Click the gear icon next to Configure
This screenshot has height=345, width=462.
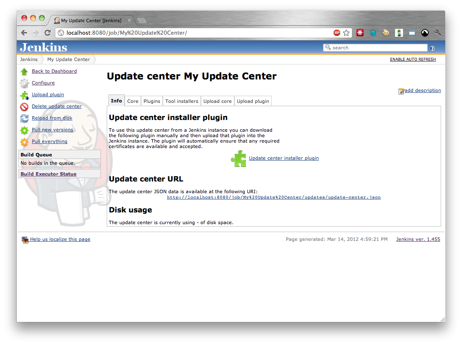[x=24, y=83]
